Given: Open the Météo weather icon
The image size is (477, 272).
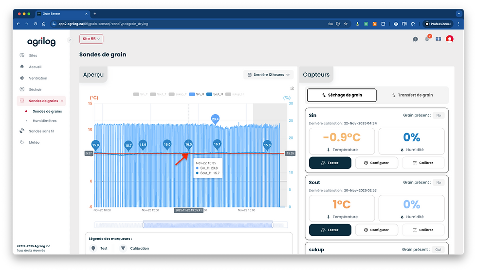Looking at the screenshot, I should tap(22, 142).
